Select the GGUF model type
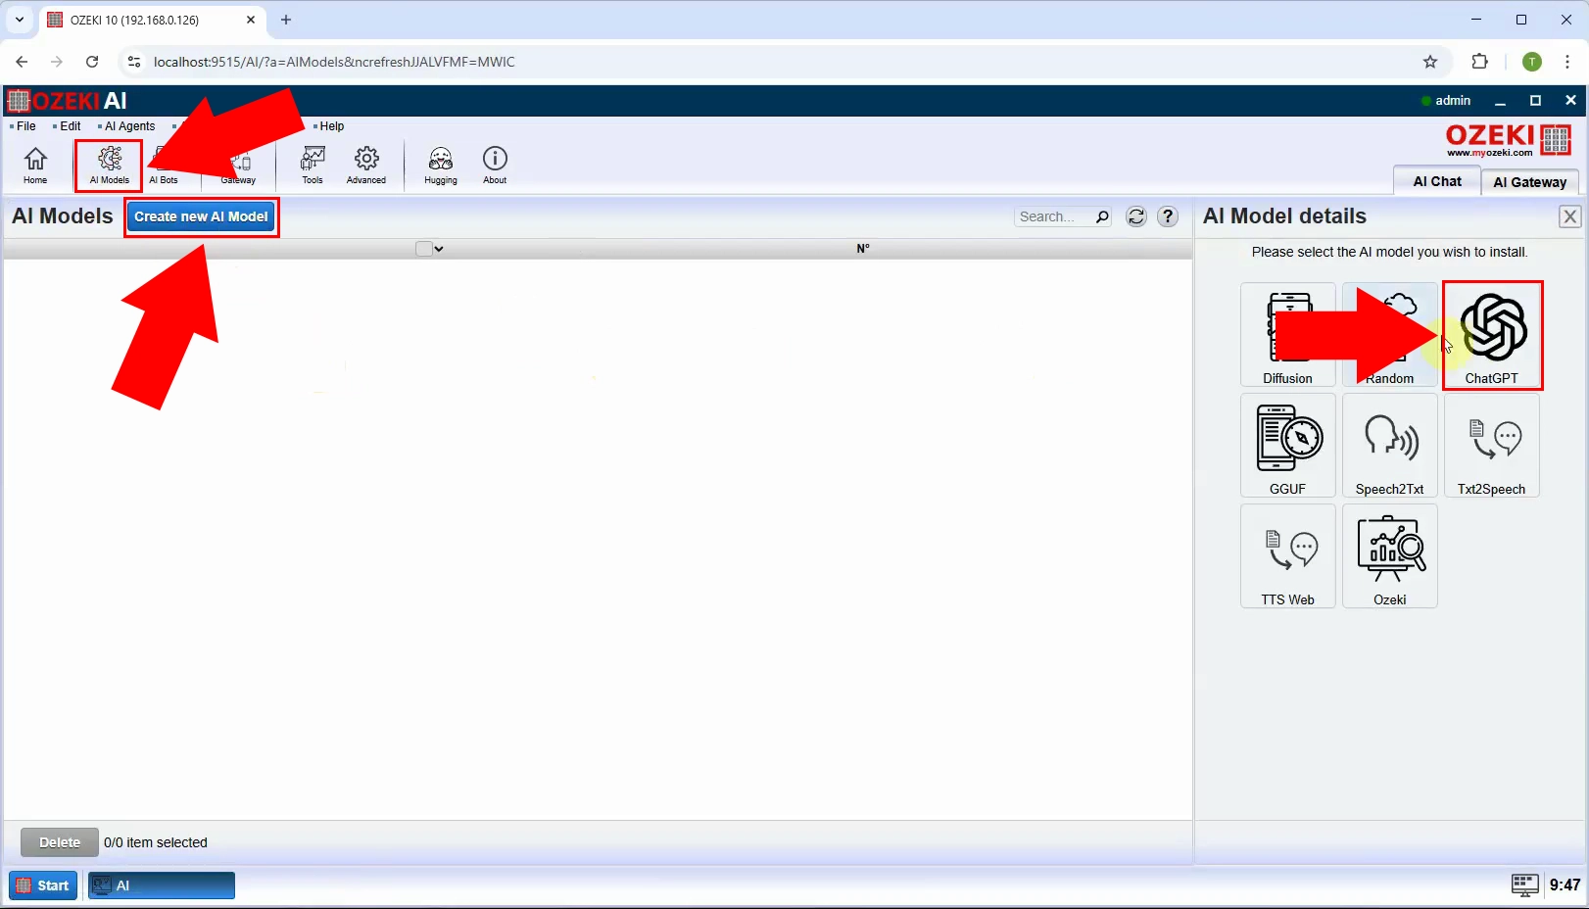 pyautogui.click(x=1287, y=446)
